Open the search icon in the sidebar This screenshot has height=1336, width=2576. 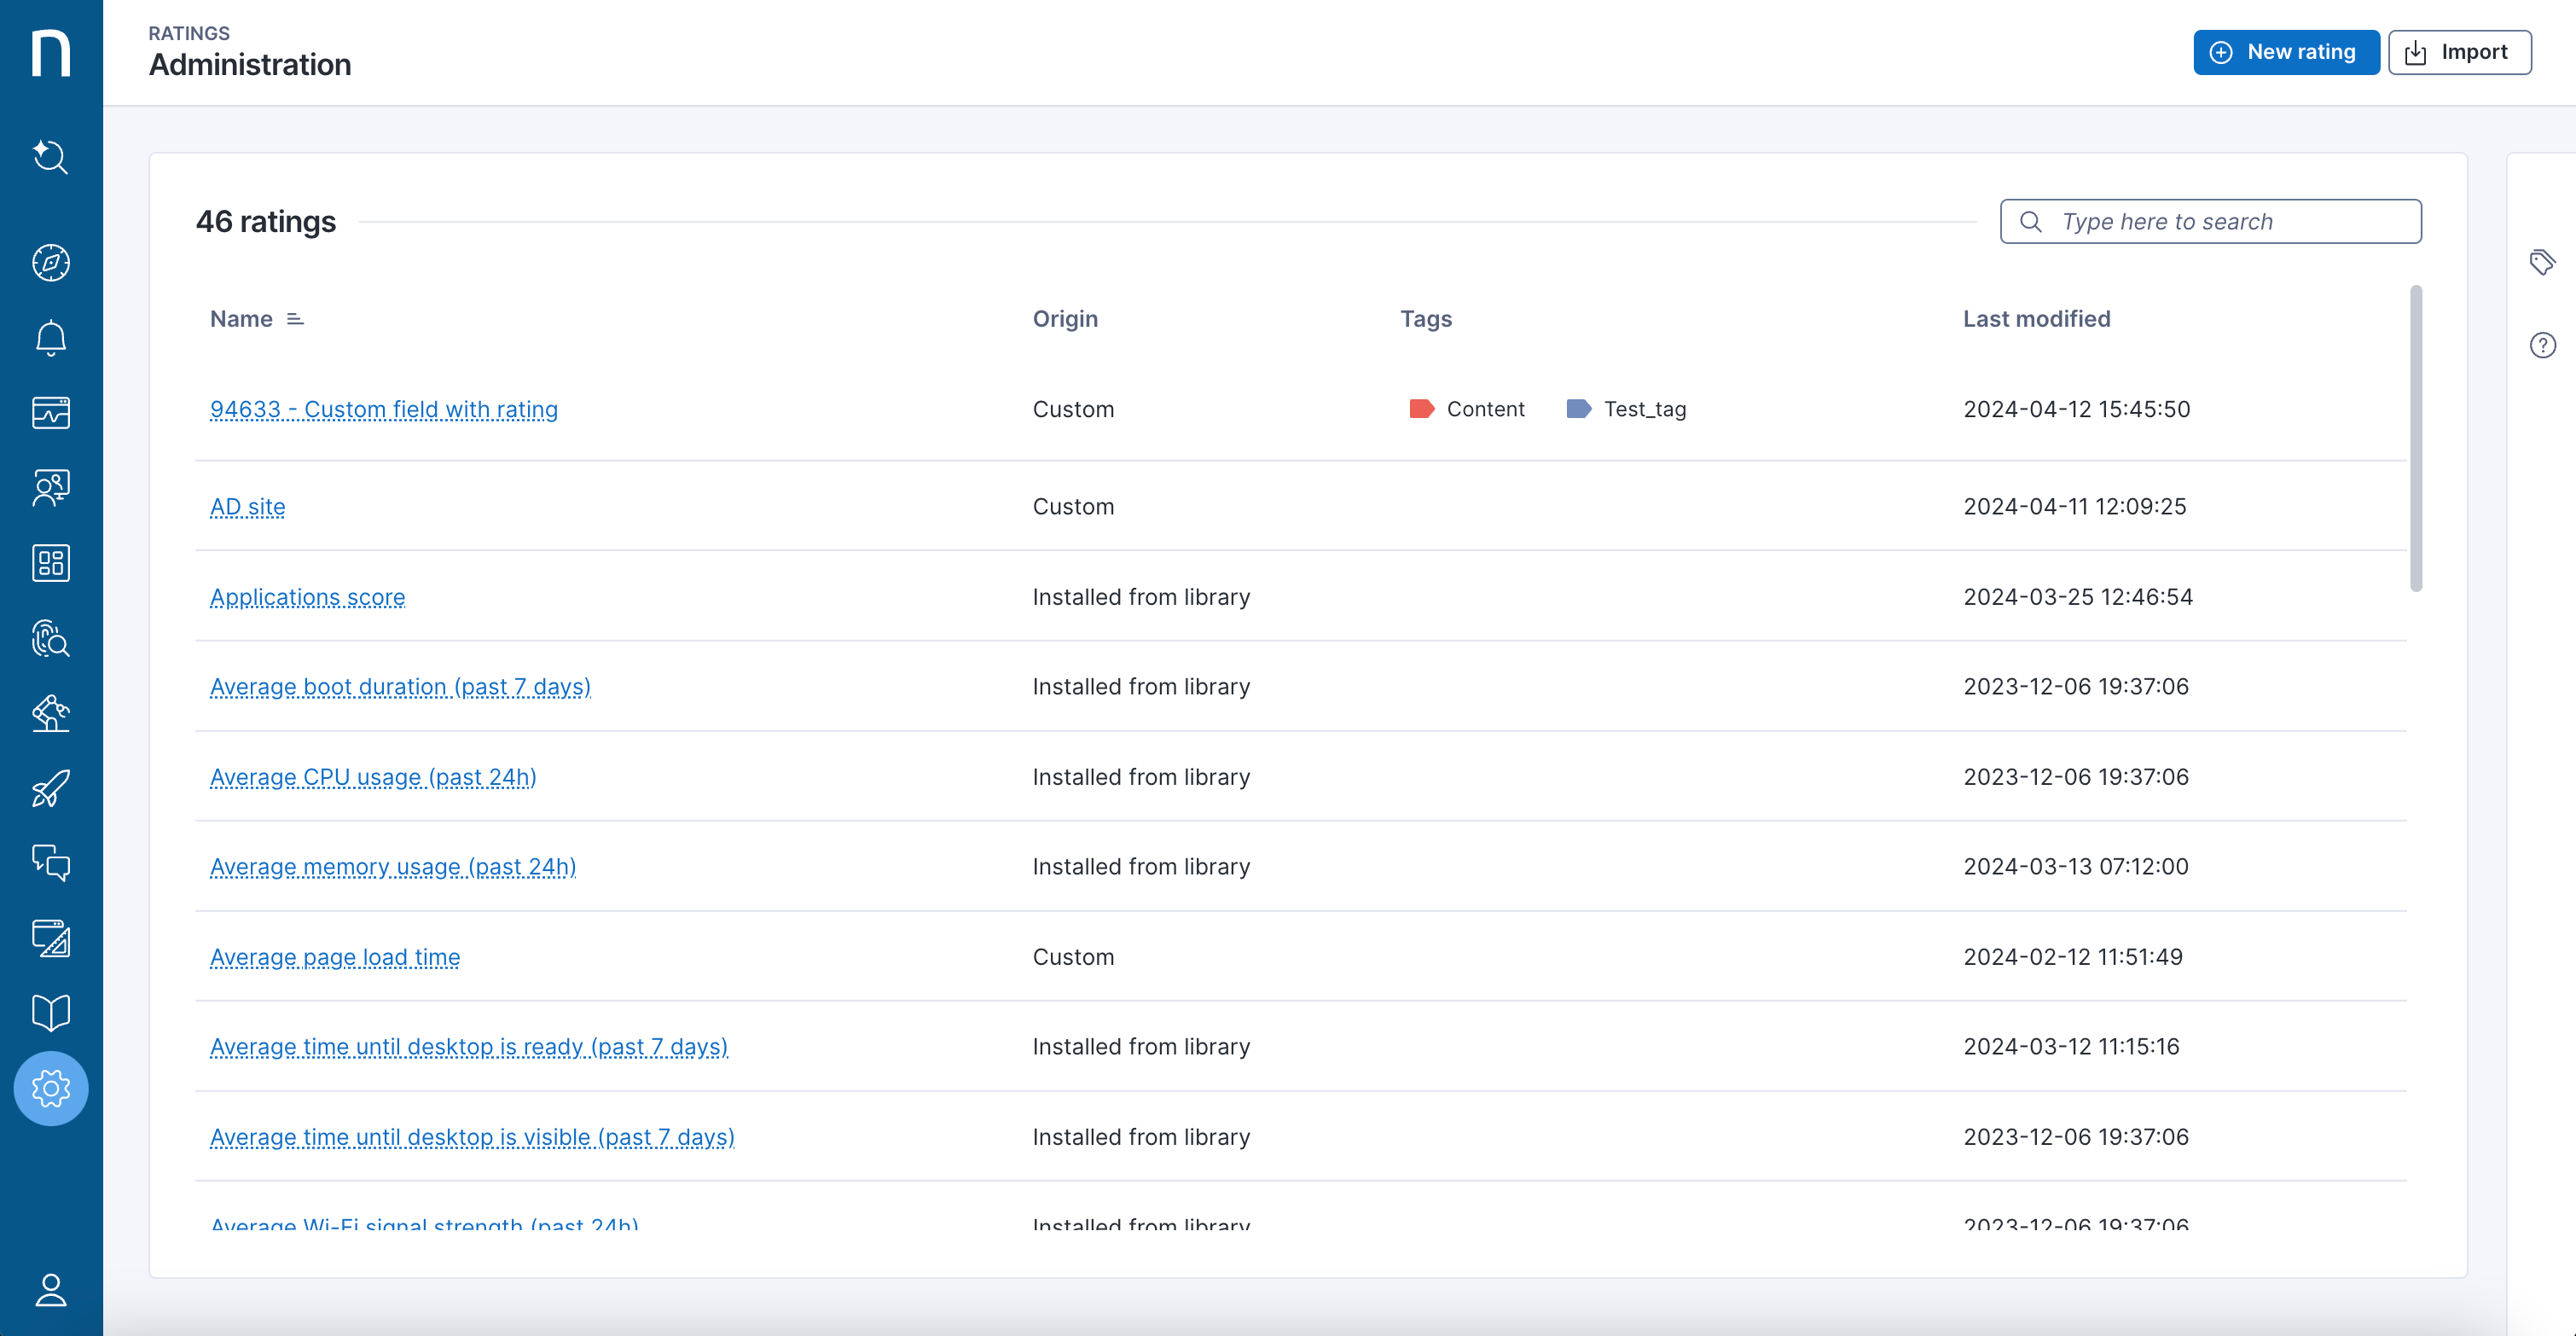pyautogui.click(x=50, y=157)
